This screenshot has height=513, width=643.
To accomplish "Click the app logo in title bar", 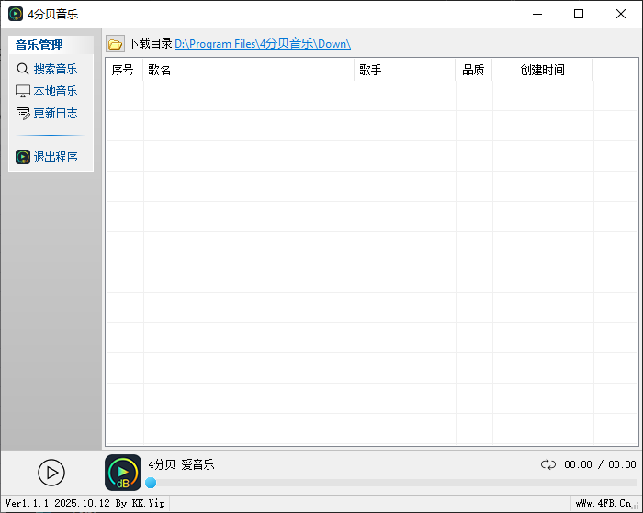I will 15,14.
